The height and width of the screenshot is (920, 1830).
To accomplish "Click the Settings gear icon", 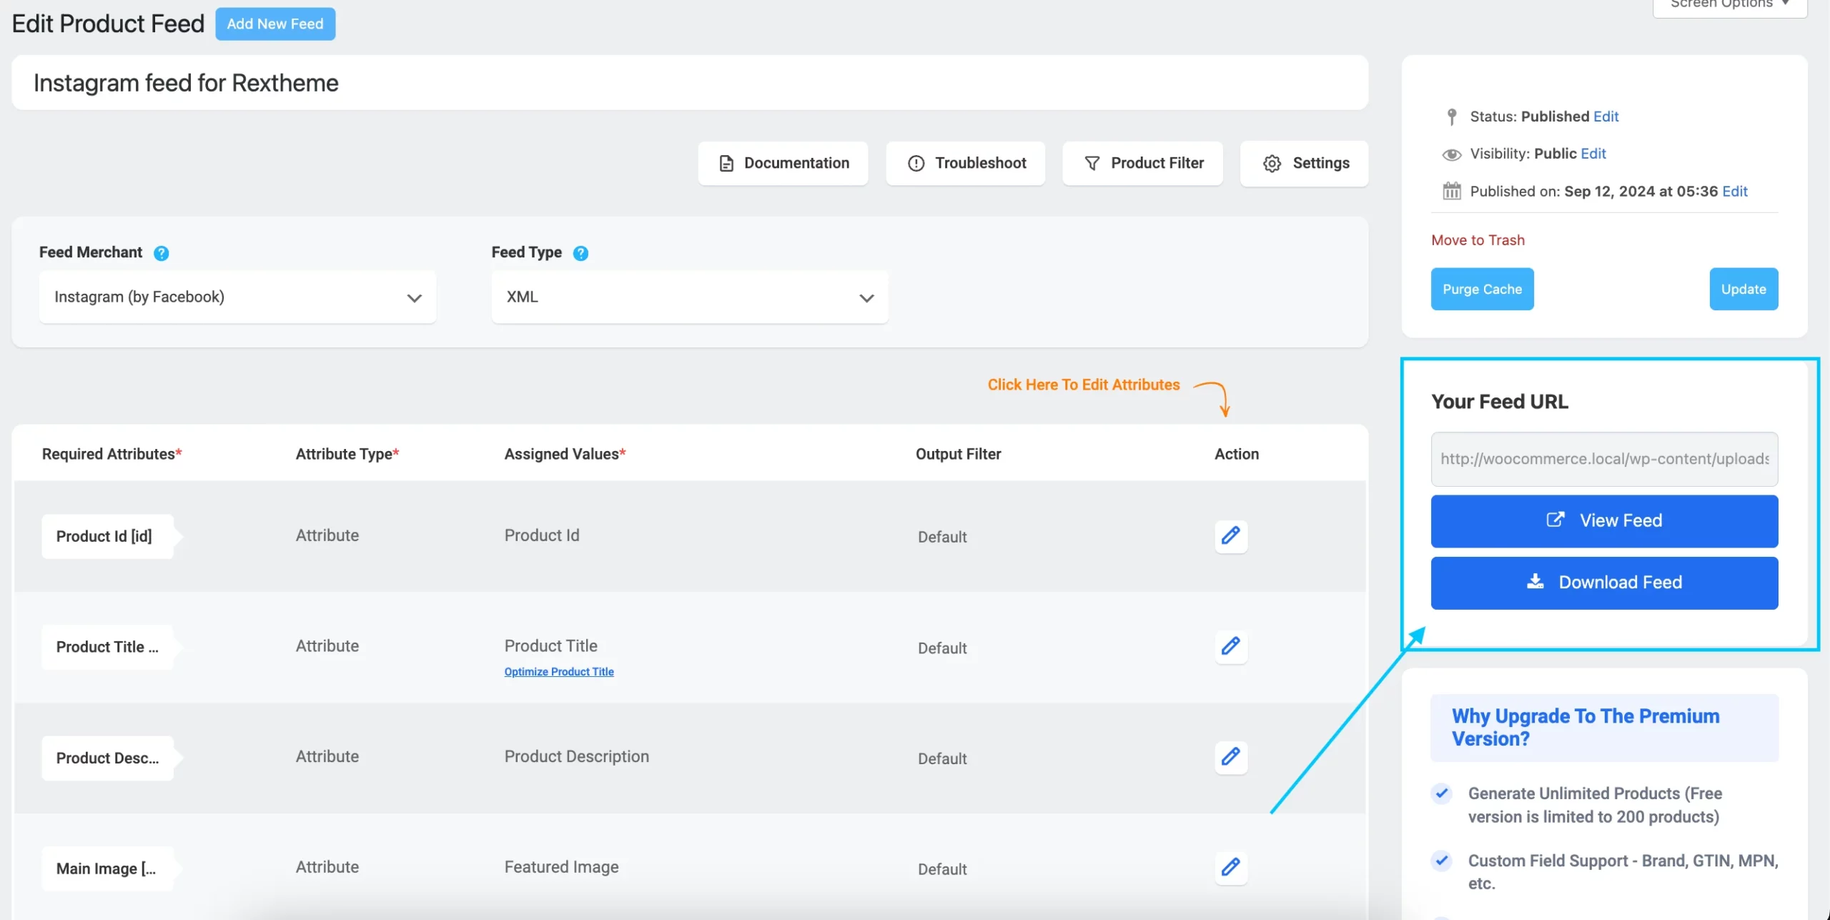I will click(1272, 161).
